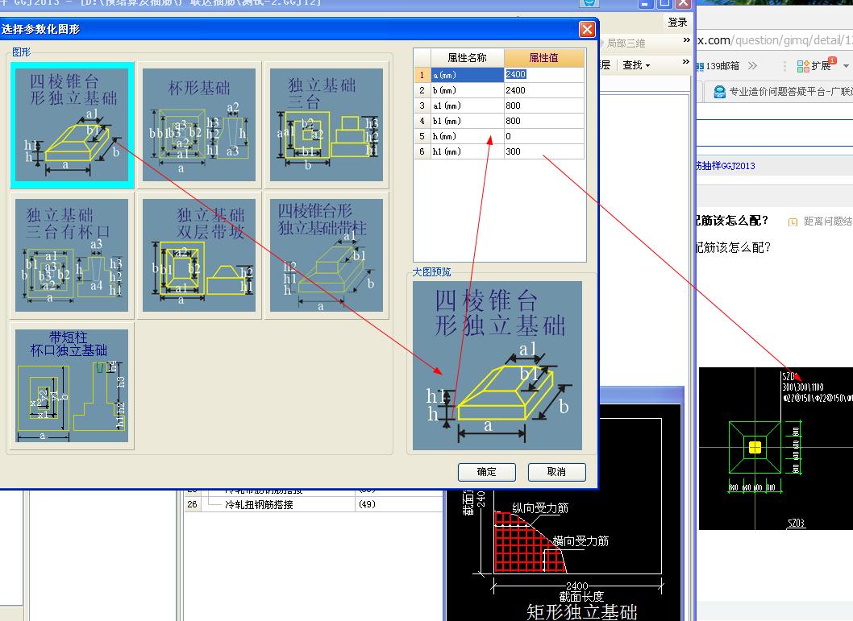Select 杯形基础 shape thumbnail
The height and width of the screenshot is (621, 853).
[199, 125]
